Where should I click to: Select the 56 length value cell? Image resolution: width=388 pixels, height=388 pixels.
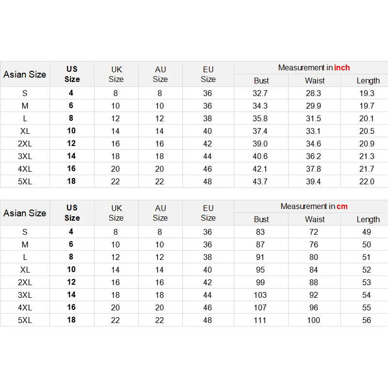[366, 320]
